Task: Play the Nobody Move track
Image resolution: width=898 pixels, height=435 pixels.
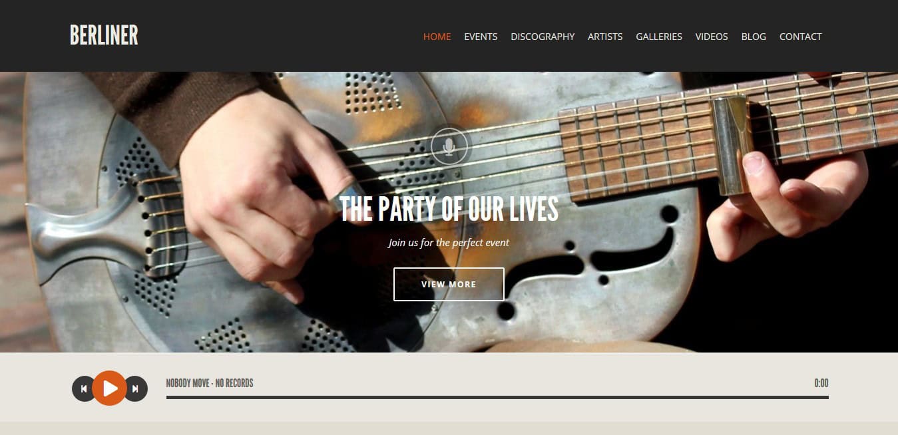Action: 109,388
